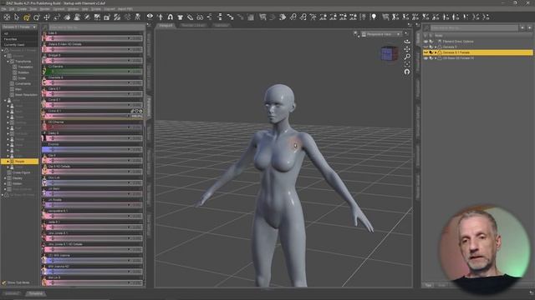The image size is (535, 300).
Task: Open the Bridget 8 slider options arrow
Action: tap(129, 60)
